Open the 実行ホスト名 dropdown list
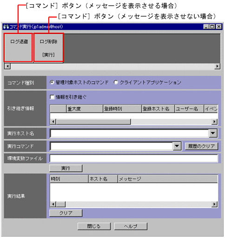 point(213,133)
